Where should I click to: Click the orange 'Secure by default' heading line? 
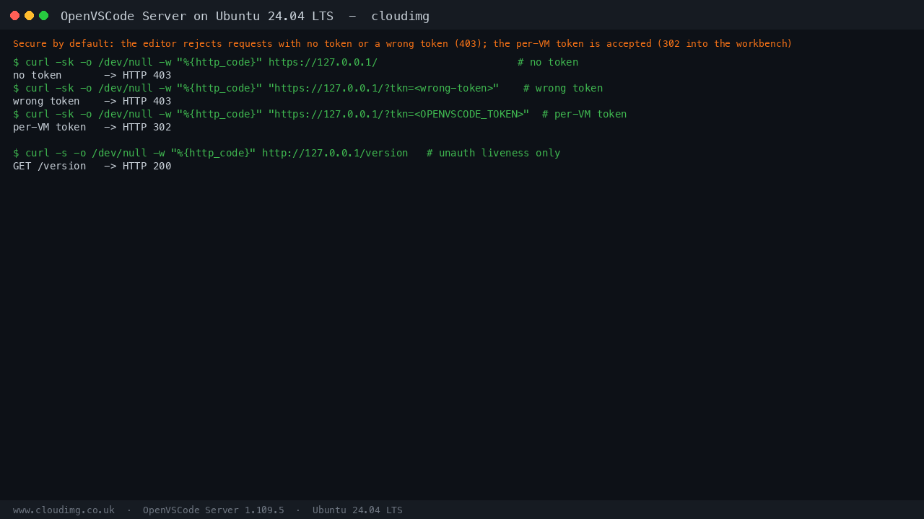(403, 44)
